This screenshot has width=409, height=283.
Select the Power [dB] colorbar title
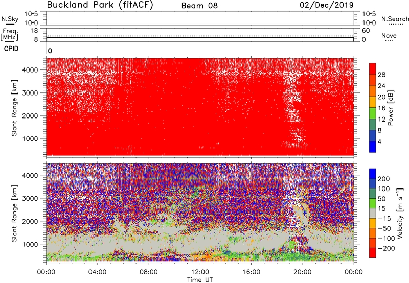point(391,108)
